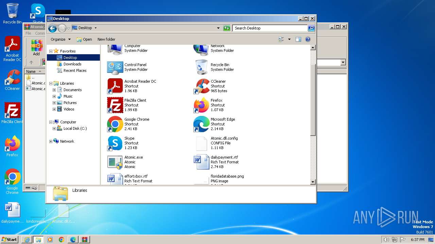
Task: Select Recycle Bin system folder in Explorer
Action: [214, 67]
